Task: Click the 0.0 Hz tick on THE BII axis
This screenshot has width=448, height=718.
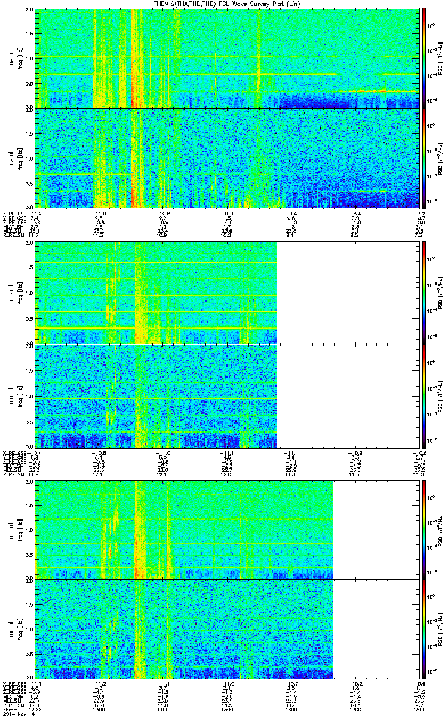Action: coord(29,677)
